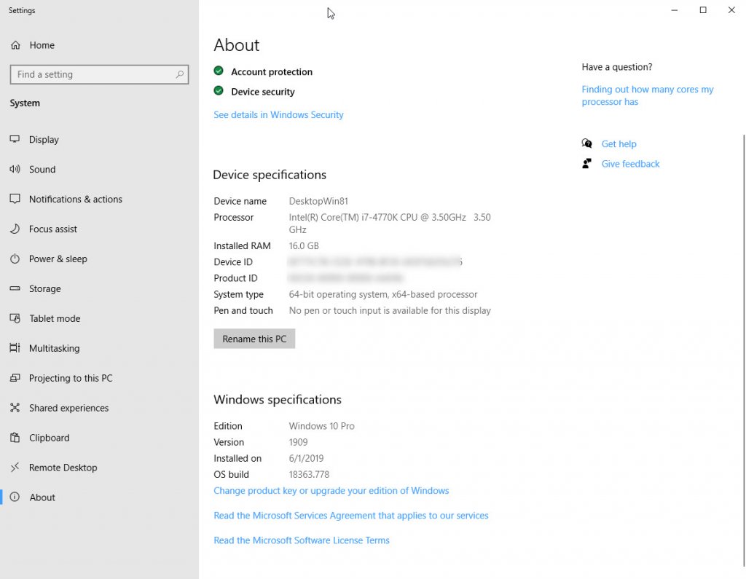This screenshot has width=746, height=579.
Task: Click the 64-bit operating system text
Action: point(383,294)
